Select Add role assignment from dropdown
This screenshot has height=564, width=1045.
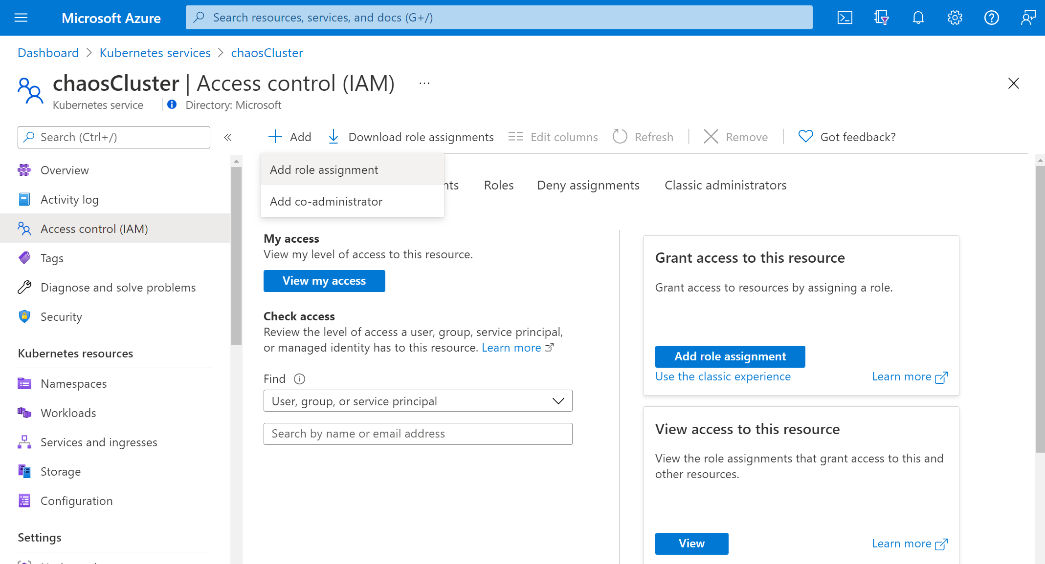(324, 169)
